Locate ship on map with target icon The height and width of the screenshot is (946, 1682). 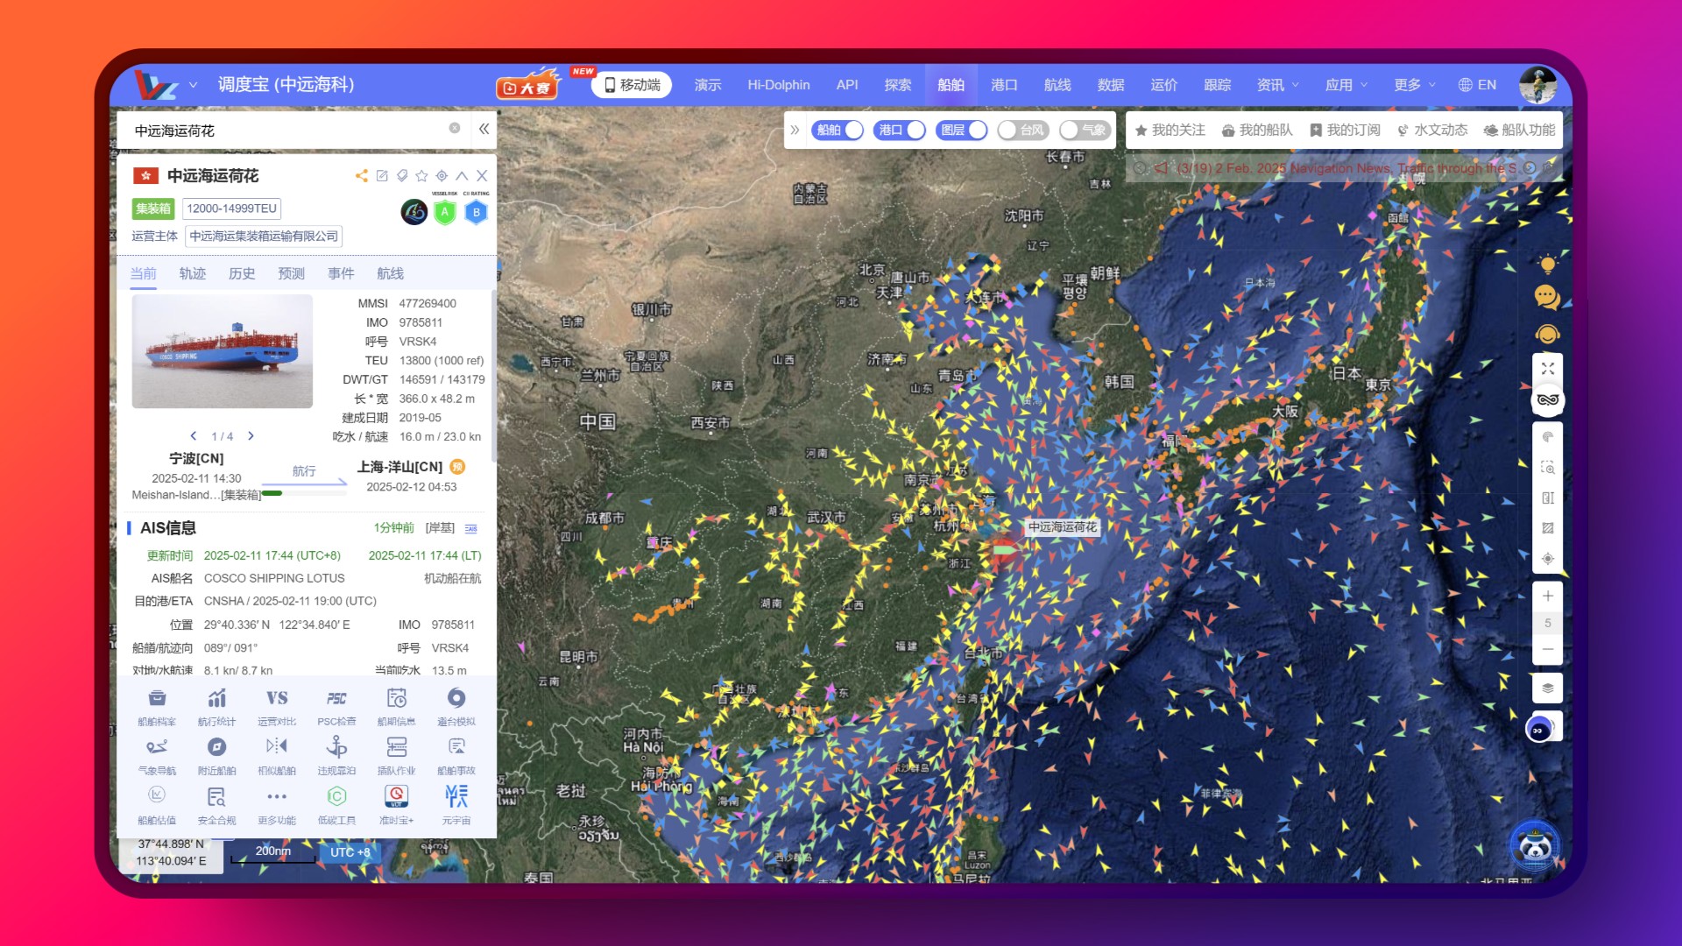[x=442, y=176]
